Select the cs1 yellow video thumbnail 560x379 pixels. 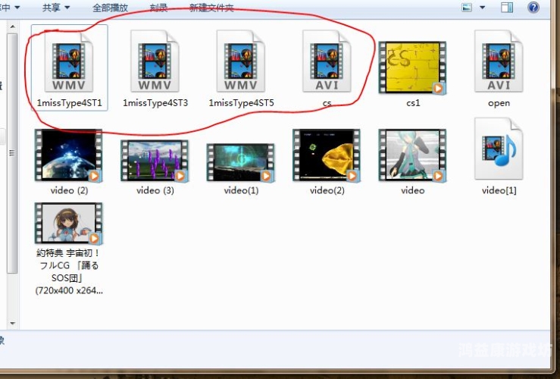(412, 68)
